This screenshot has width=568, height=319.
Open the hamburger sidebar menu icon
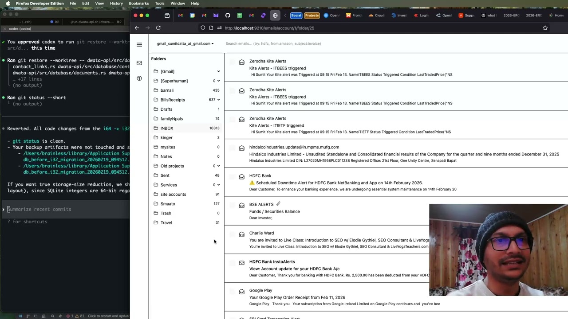click(139, 45)
